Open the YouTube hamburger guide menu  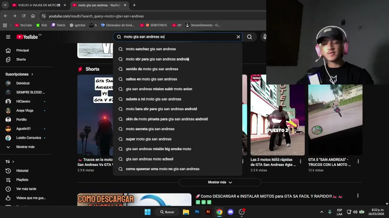click(x=8, y=37)
